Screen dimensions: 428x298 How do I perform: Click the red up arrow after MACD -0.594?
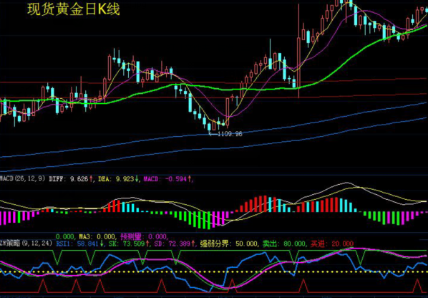pos(190,179)
